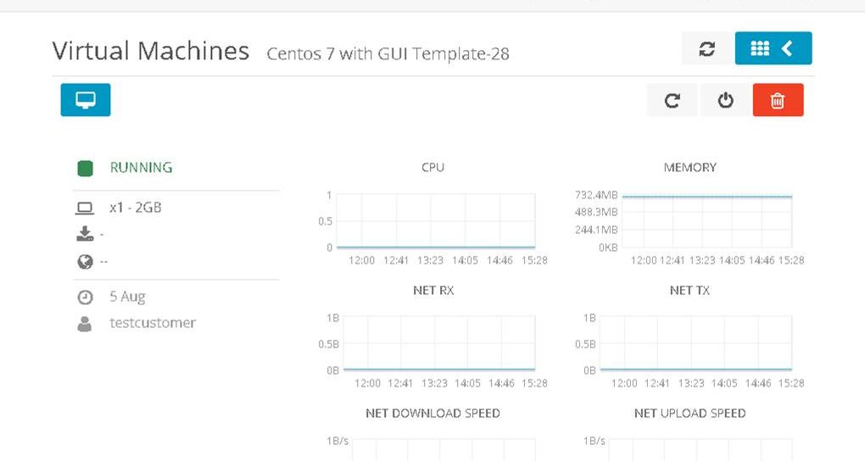Click the x1 - 2GB specs text
Viewport: 865px width, 461px height.
136,208
